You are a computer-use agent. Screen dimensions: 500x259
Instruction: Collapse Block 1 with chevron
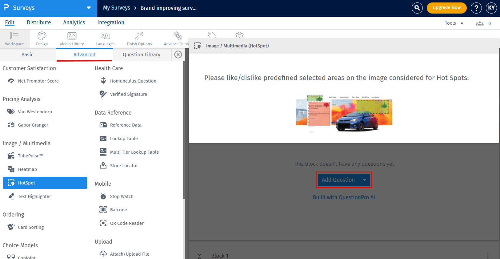click(x=199, y=256)
